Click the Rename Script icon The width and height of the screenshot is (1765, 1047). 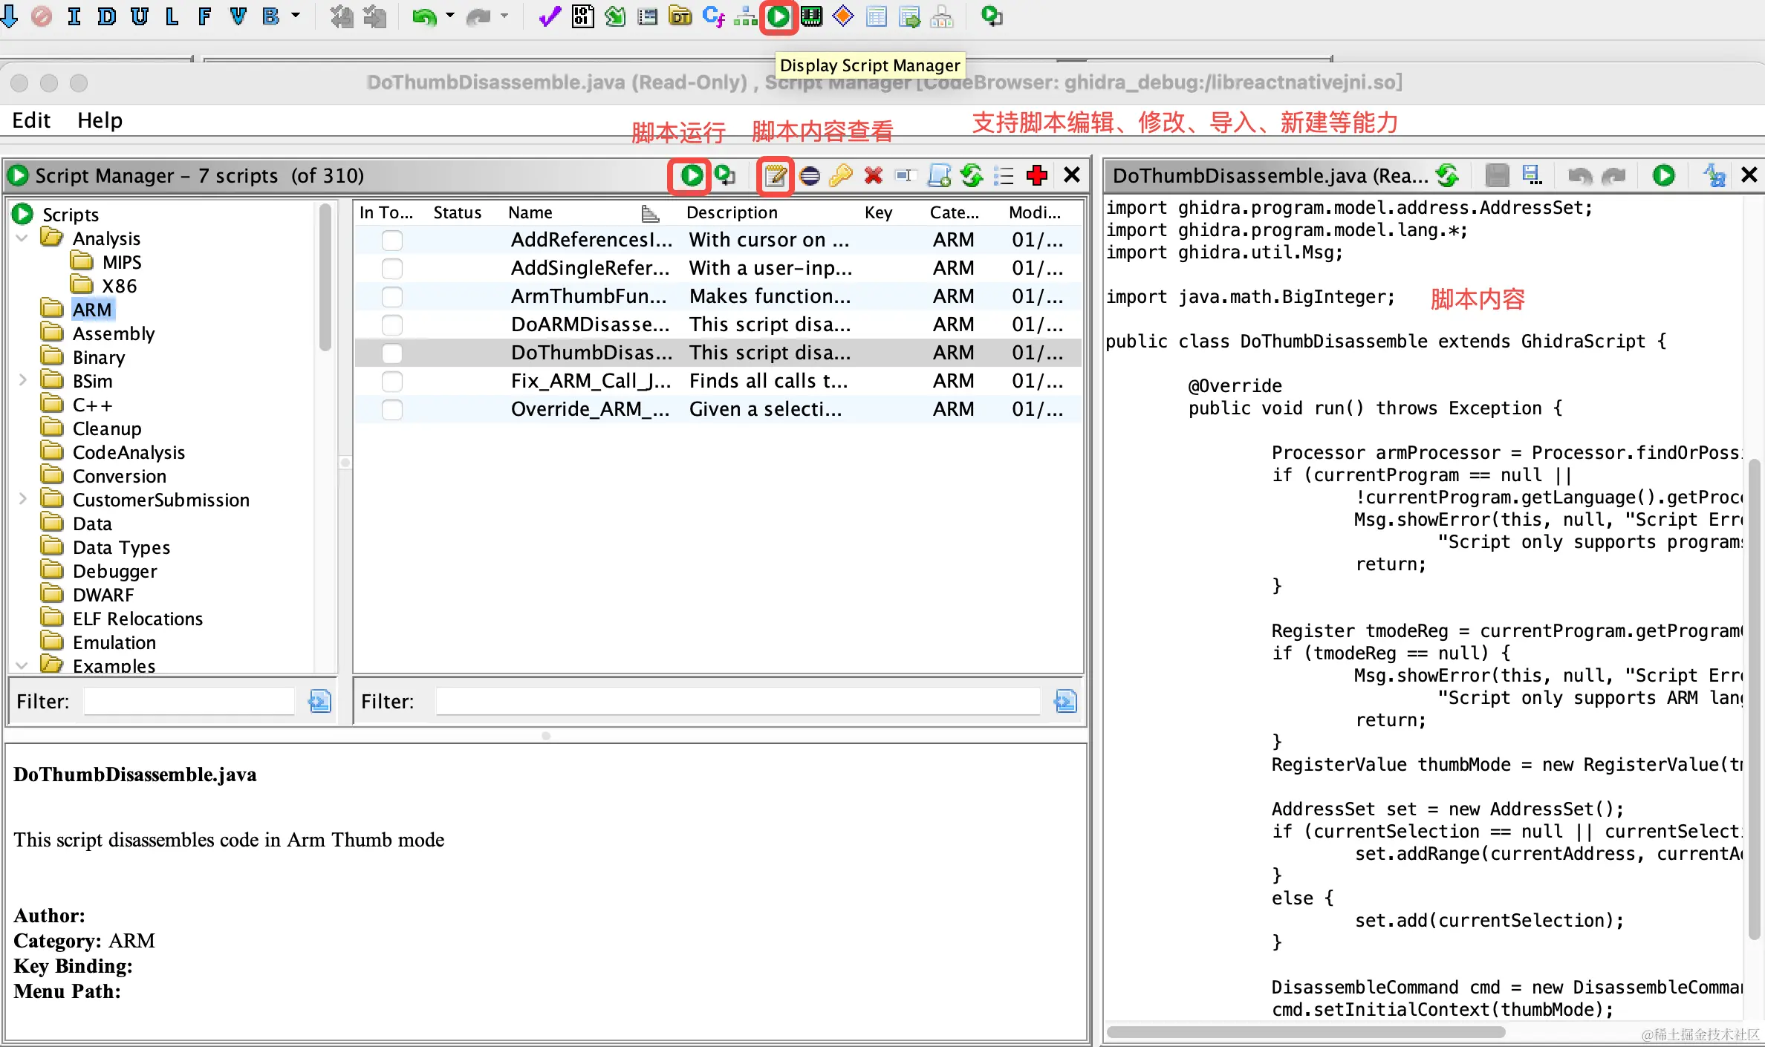tap(905, 176)
